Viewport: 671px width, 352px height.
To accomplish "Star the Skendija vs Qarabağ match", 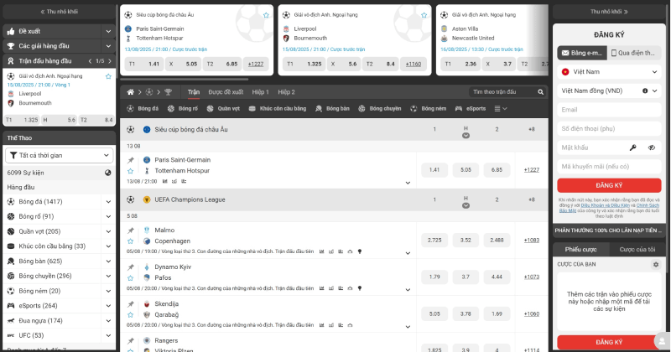I will pos(131,315).
